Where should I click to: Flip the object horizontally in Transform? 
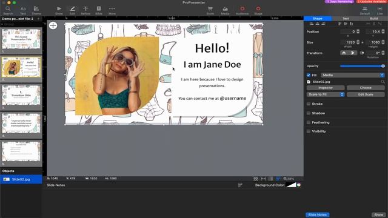click(353, 53)
